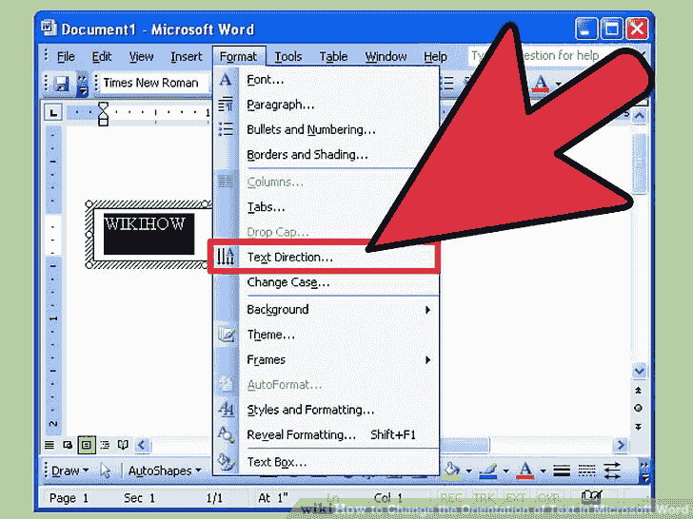Click the horizontal scrollbar's right arrow
Viewport: 693px width, 519px height.
pyautogui.click(x=621, y=445)
